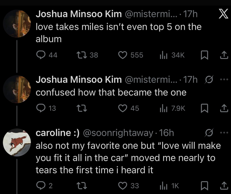
Task: Share caroline's tweet
Action: pos(223,186)
